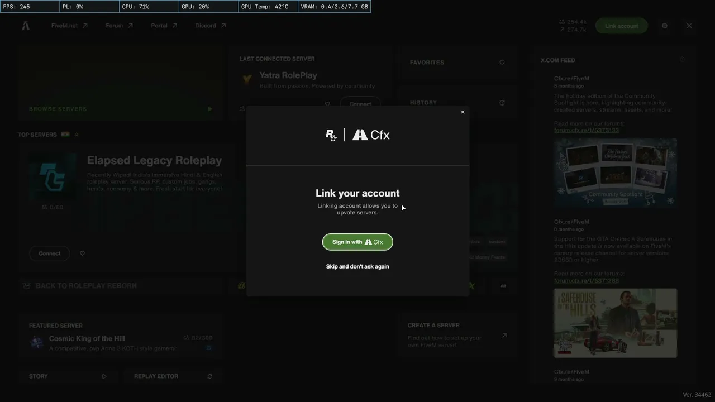Click Replay Editor refresh icon

click(x=210, y=376)
